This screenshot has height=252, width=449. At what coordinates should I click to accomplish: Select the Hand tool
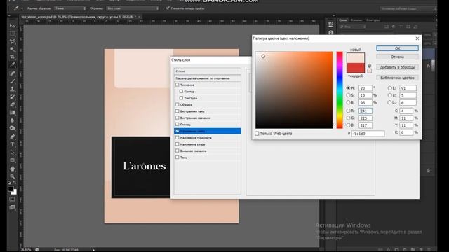pyautogui.click(x=12, y=169)
